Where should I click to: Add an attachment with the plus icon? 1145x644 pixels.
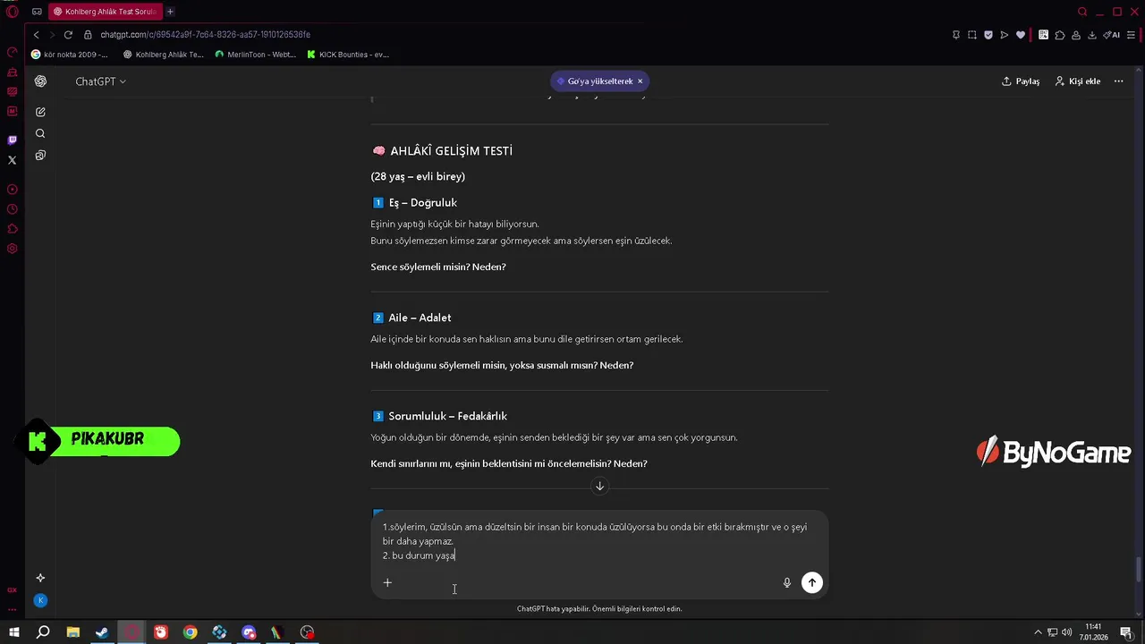coord(387,582)
